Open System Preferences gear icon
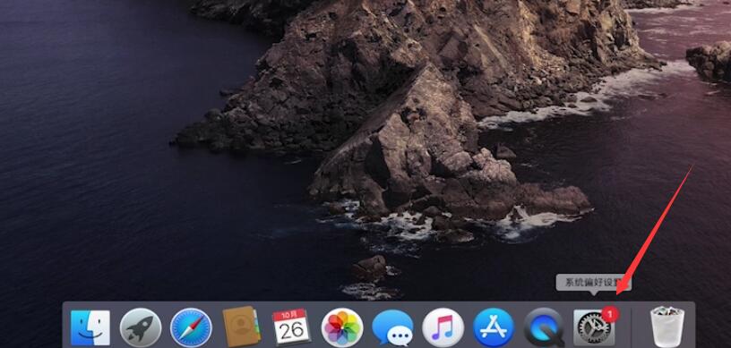 point(593,327)
